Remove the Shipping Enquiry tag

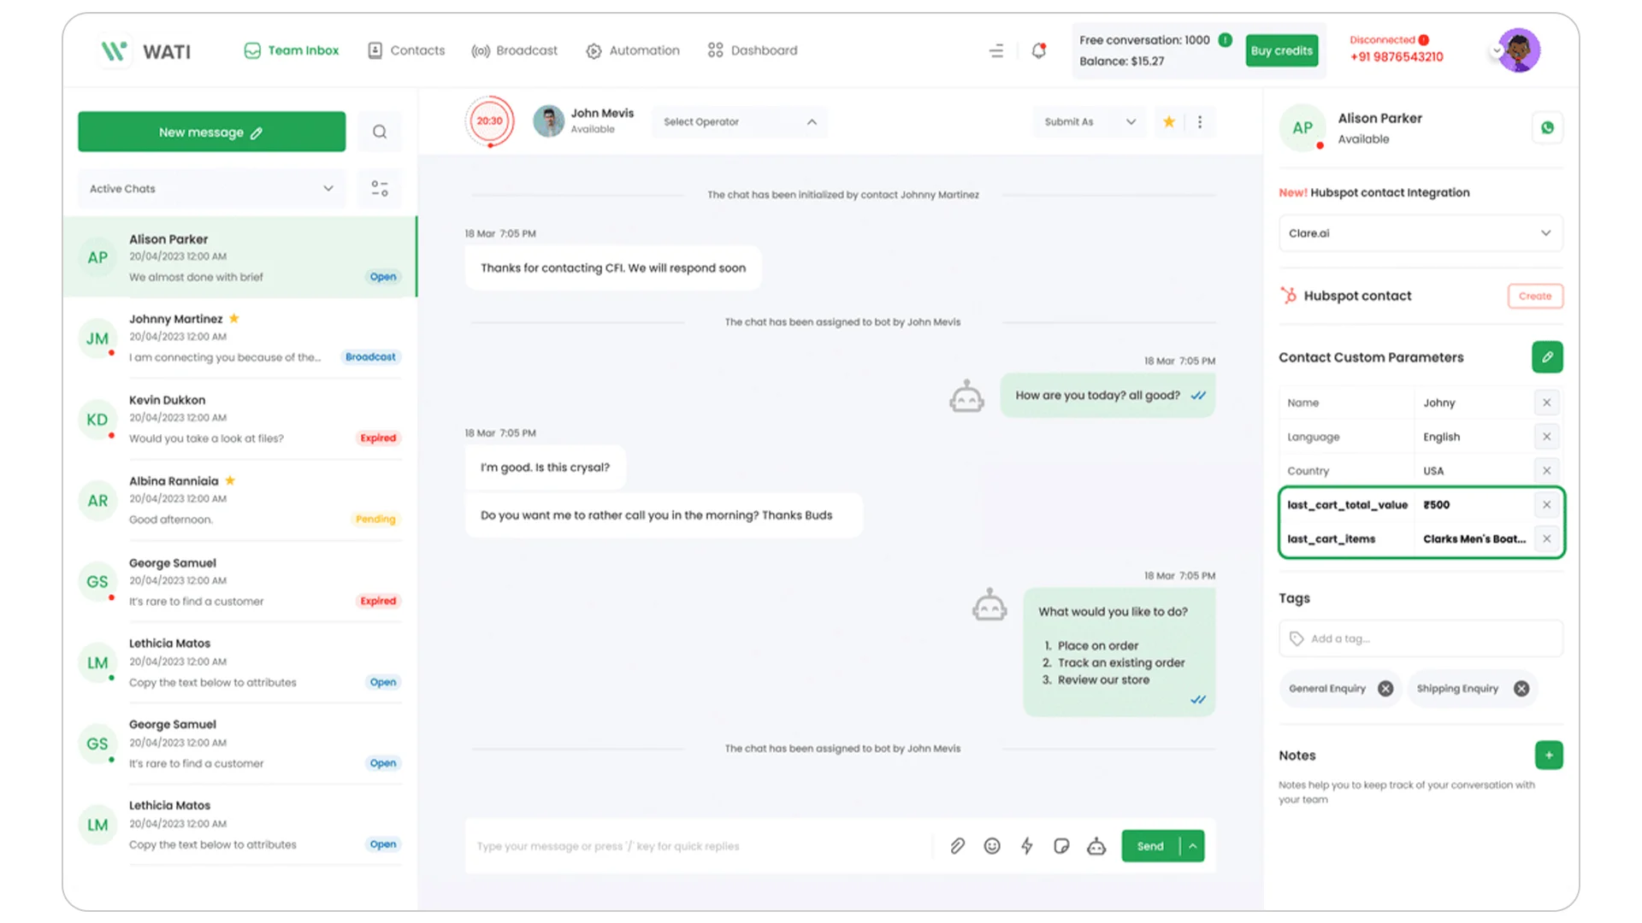[1521, 689]
